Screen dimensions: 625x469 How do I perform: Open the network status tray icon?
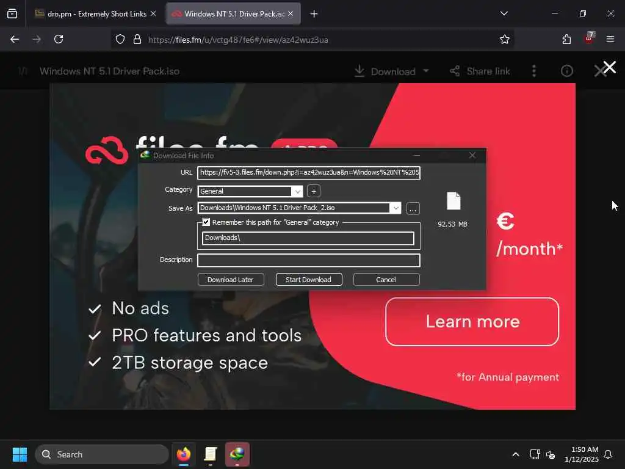[535, 454]
